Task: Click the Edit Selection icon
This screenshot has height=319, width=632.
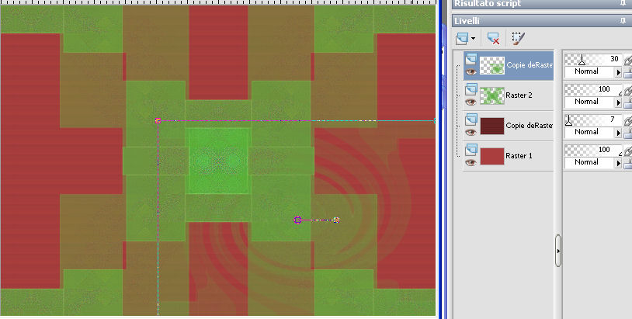Action: [518, 39]
